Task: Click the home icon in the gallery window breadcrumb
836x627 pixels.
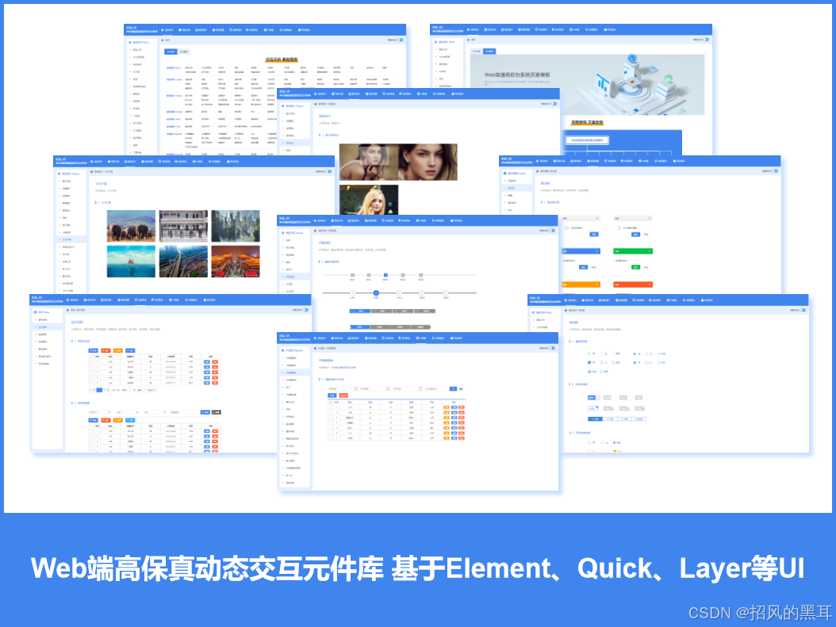Action: pyautogui.click(x=92, y=171)
